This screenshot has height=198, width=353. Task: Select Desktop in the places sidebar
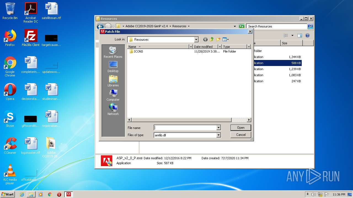[113, 67]
